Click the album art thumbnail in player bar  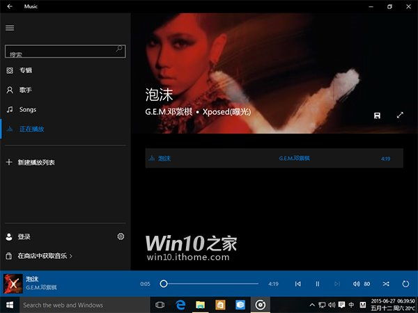tap(13, 284)
